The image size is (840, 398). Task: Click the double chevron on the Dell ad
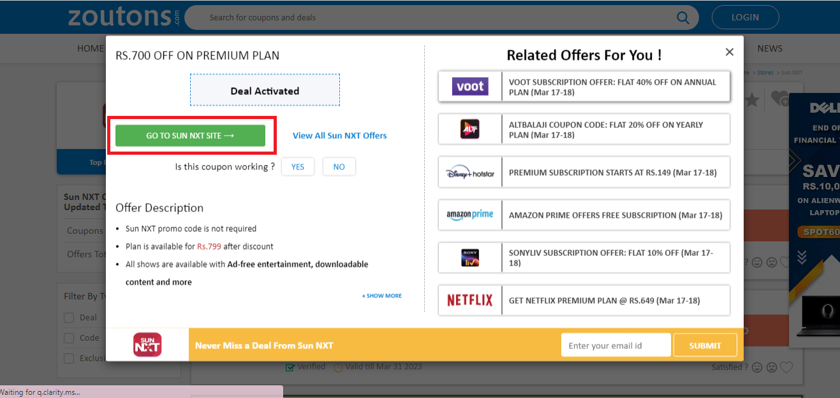coord(801,257)
